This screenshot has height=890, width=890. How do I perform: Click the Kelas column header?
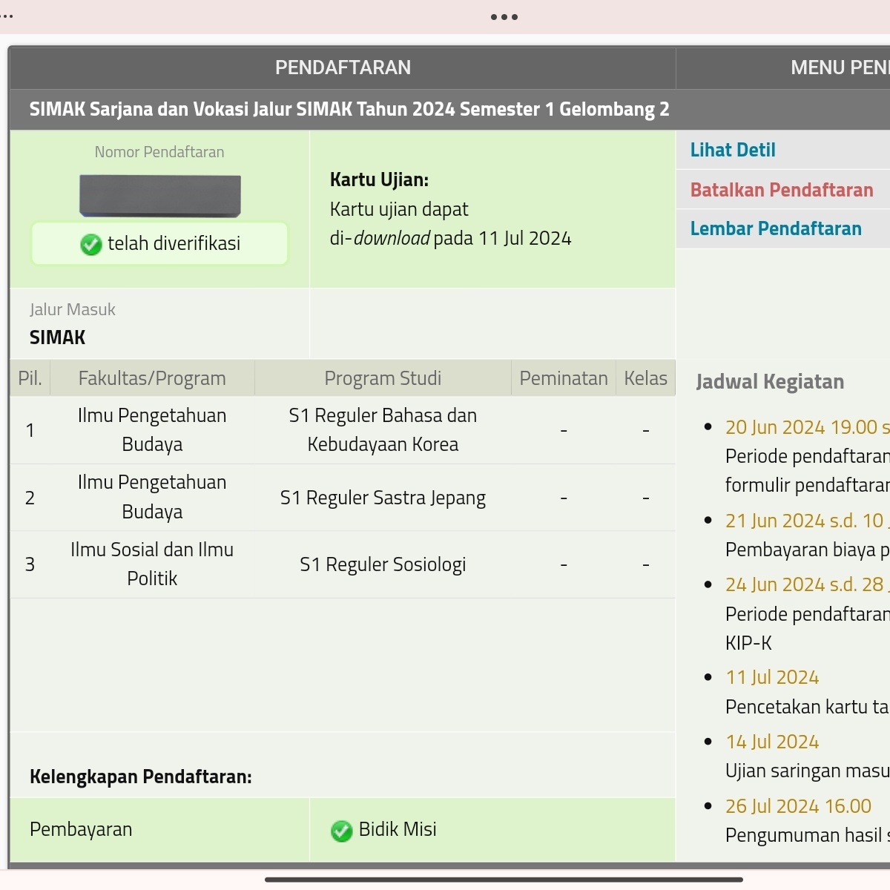645,378
